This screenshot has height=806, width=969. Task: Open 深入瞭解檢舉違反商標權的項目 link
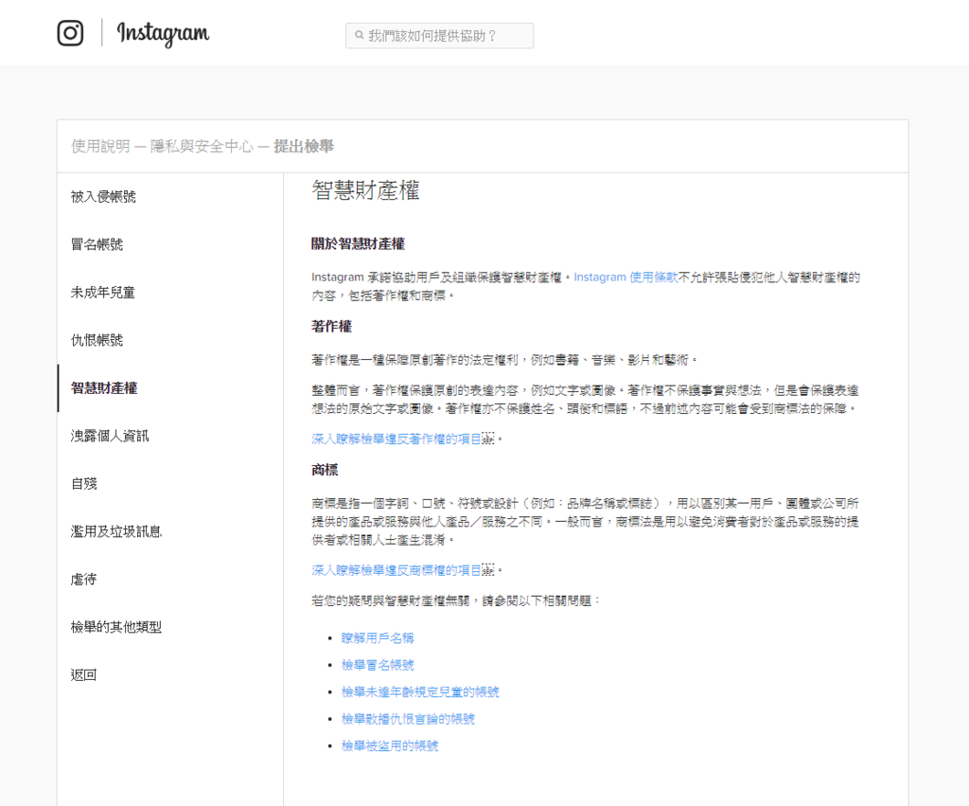[403, 570]
